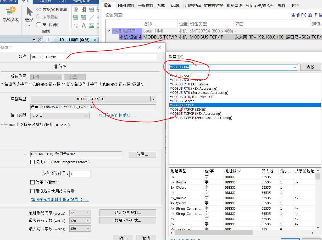Open device search combo box dropdown arrow
The width and height of the screenshot is (322, 240).
295,67
